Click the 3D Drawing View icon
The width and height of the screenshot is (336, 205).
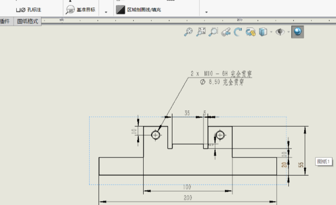(250, 32)
